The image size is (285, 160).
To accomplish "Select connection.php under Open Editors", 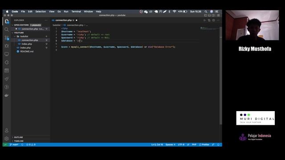I will (30, 29).
